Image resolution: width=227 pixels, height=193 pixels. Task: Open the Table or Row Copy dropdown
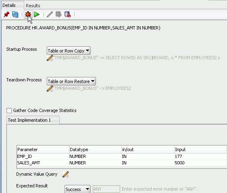pos(69,51)
